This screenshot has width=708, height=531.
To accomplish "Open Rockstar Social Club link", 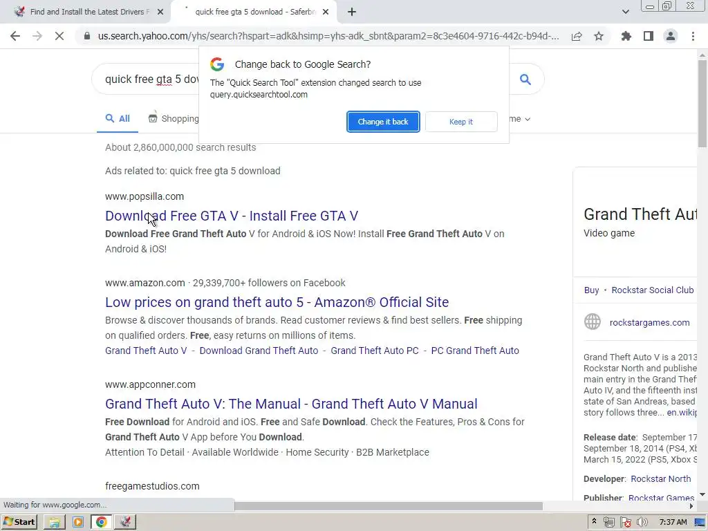I will click(x=653, y=290).
